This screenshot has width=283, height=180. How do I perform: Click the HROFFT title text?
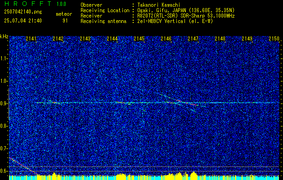[28, 4]
